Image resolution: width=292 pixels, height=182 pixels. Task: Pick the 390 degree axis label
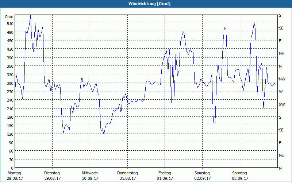pyautogui.click(x=10, y=58)
